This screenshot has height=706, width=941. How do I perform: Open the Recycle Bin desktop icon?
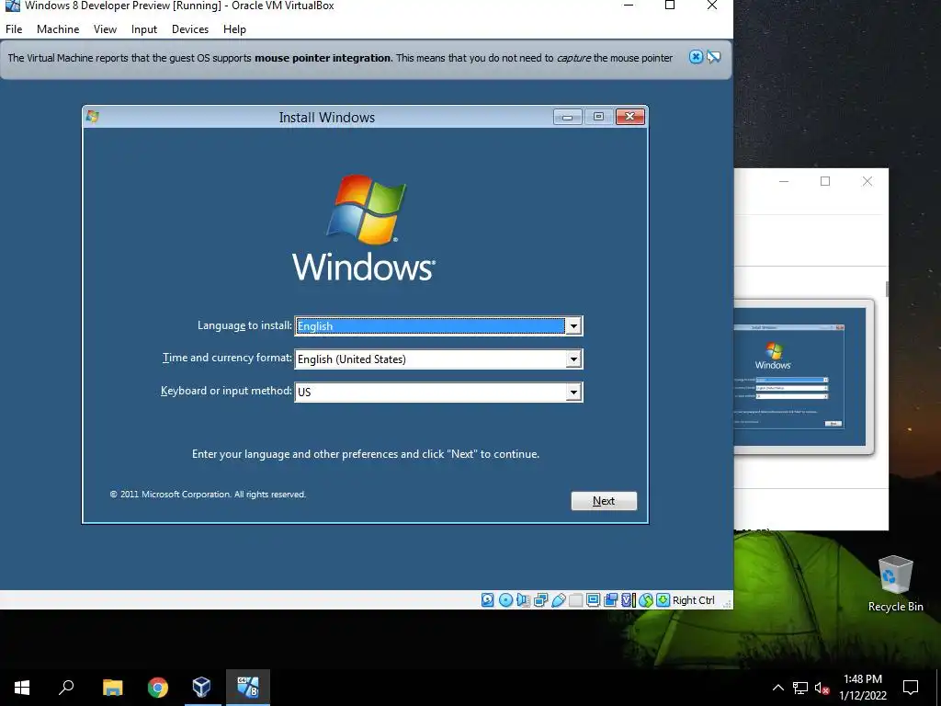coord(895,584)
